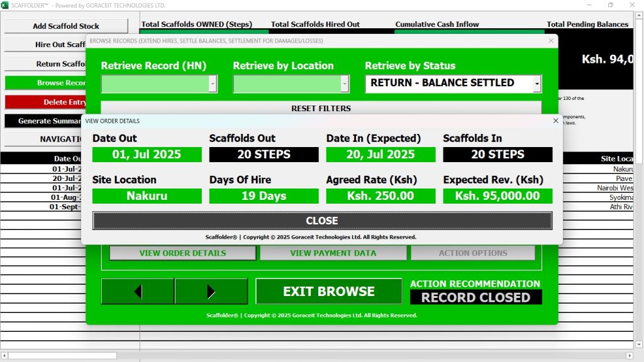Viewport: 644px width, 362px height.
Task: Select VIEW PAYMENT DATA
Action: point(333,253)
